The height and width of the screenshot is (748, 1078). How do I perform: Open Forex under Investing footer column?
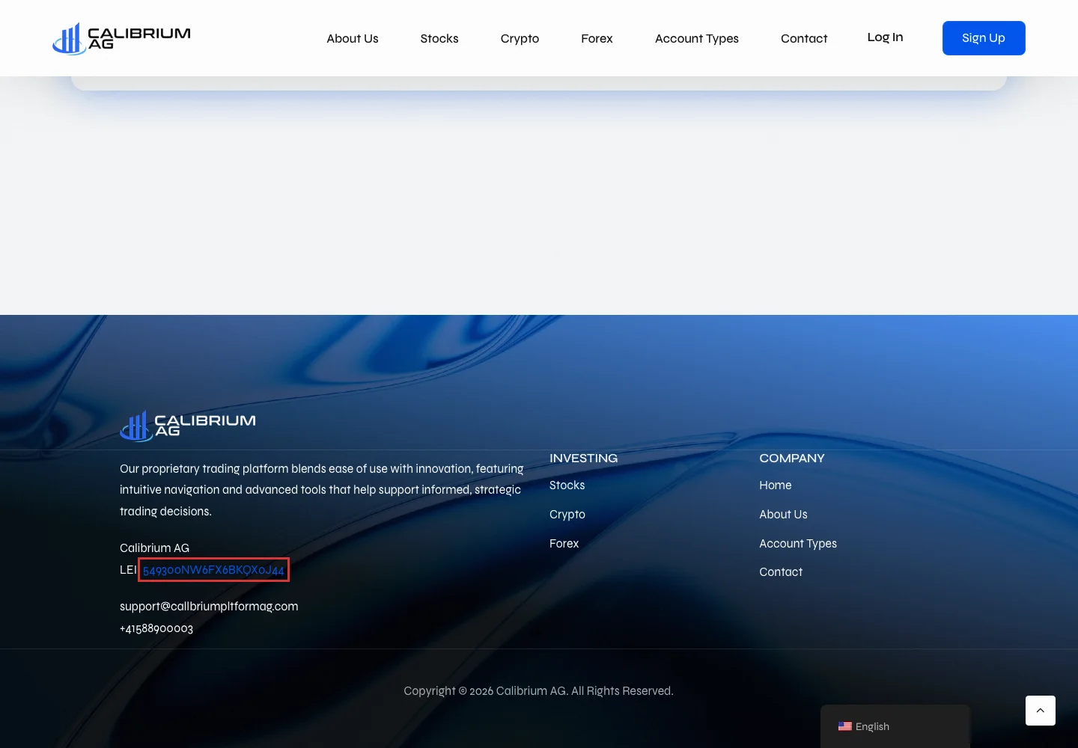pos(564,544)
